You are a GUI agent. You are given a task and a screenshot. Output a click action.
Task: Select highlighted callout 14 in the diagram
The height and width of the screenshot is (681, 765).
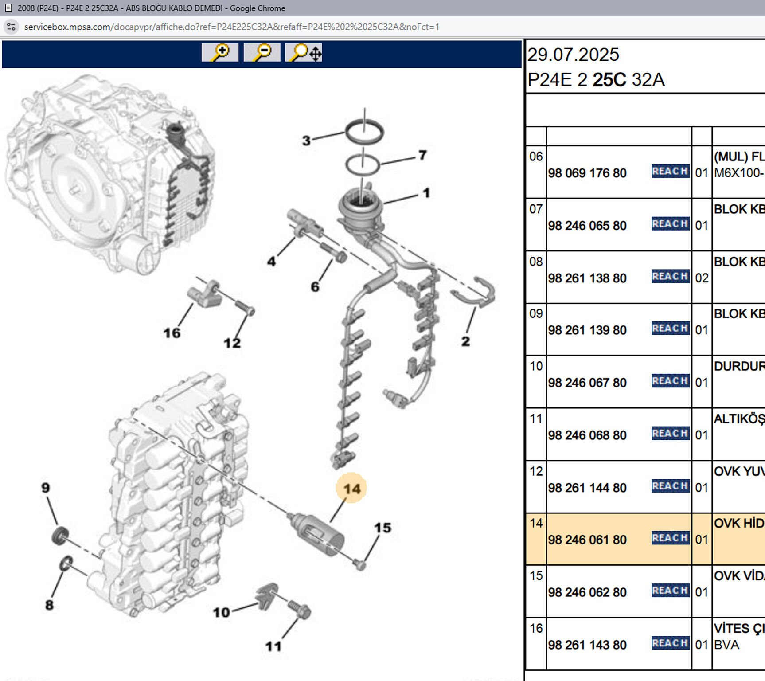point(351,489)
